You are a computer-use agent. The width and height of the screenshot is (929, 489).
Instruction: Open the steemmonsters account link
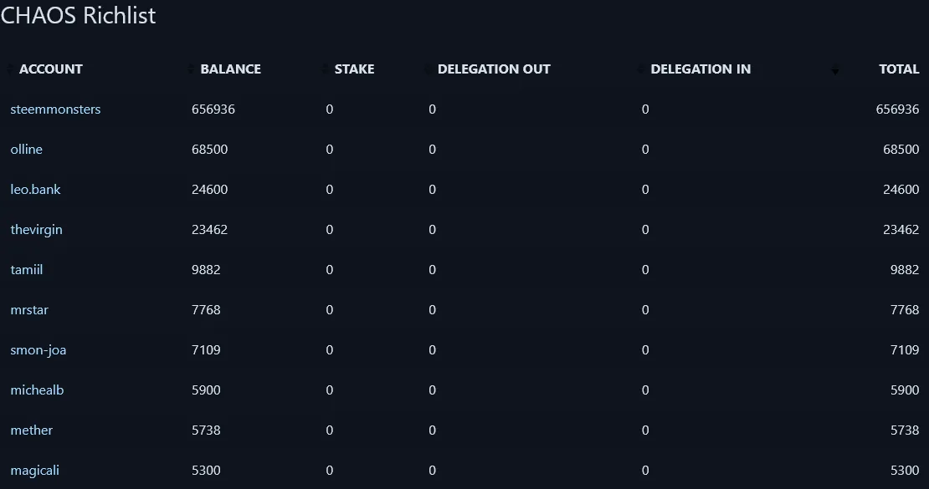click(x=56, y=110)
